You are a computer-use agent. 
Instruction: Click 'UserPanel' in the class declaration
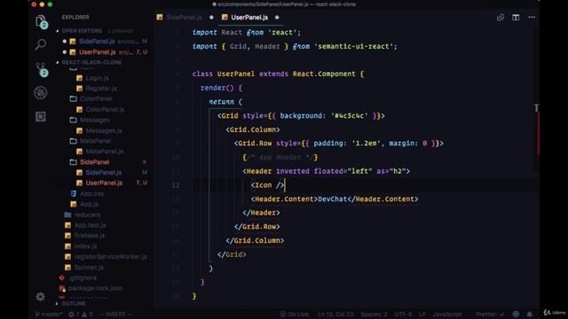pyautogui.click(x=236, y=74)
